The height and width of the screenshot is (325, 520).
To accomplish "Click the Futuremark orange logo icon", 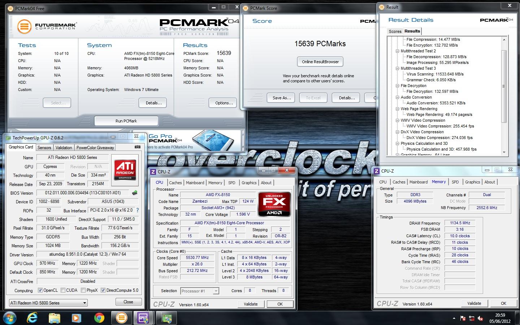I will pyautogui.click(x=24, y=26).
